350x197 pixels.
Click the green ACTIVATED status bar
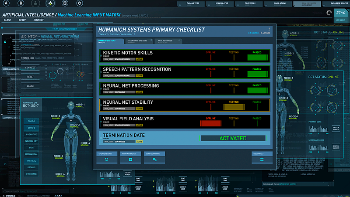(x=233, y=138)
